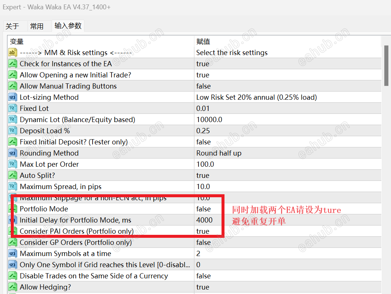391x294 pixels.
Task: Click the bool icon for Auto Split?
Action: point(13,175)
